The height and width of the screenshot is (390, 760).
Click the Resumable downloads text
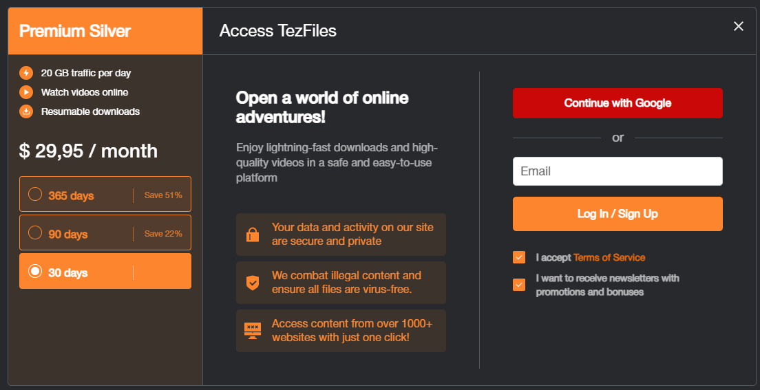click(x=91, y=111)
